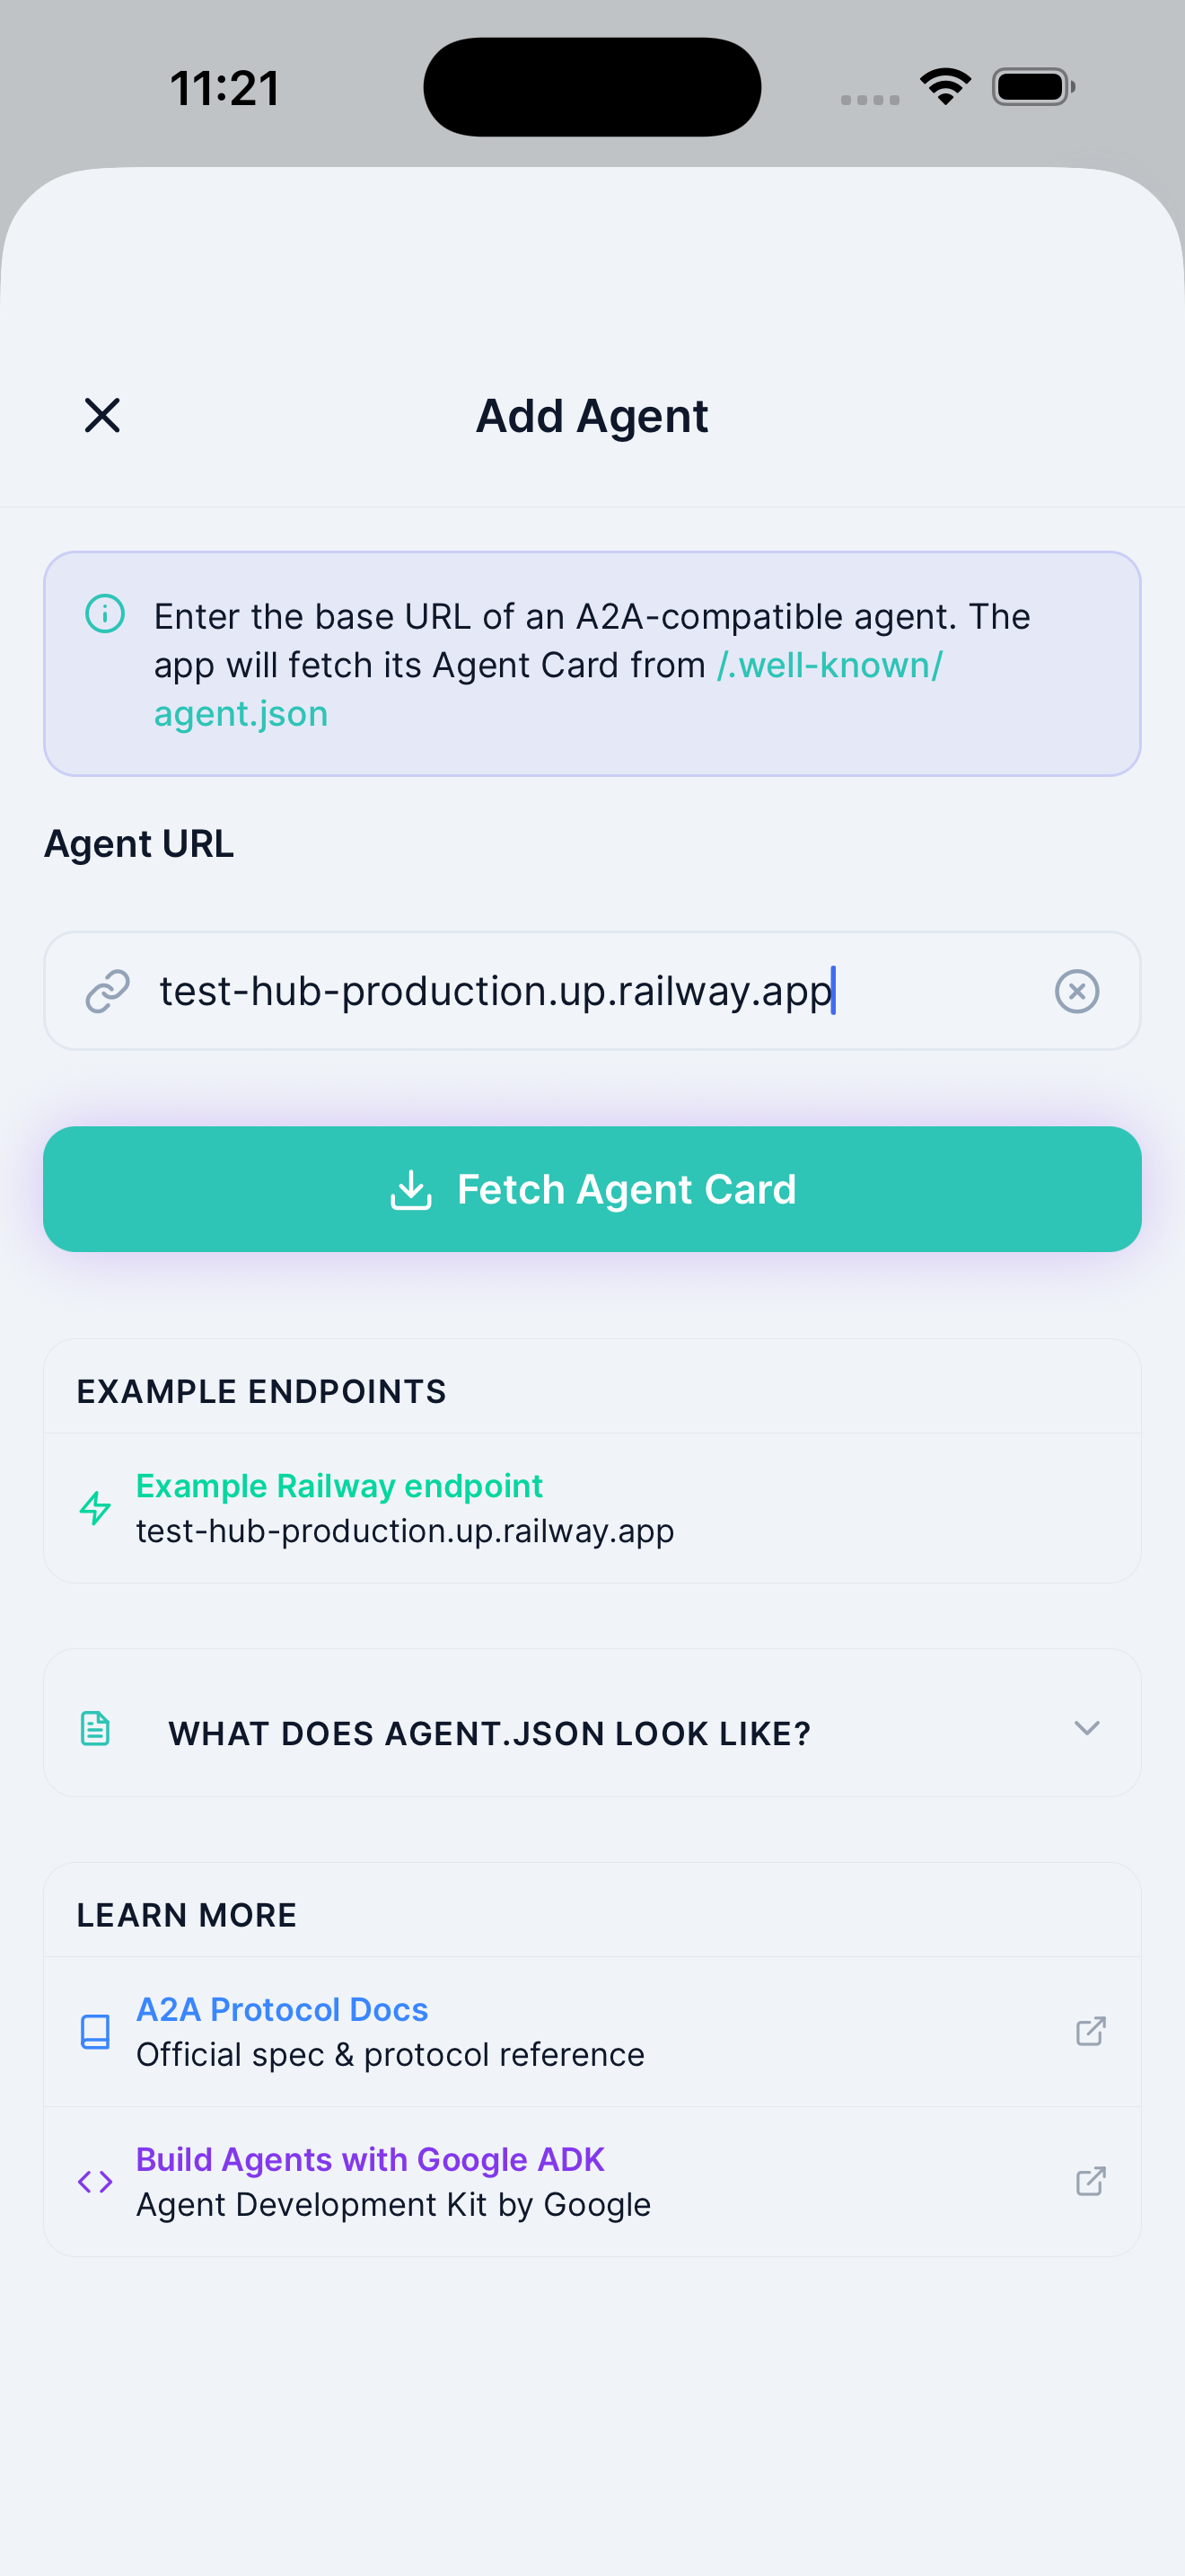The image size is (1185, 2576).
Task: Click the external link icon for A2A Protocol Docs
Action: point(1091,2033)
